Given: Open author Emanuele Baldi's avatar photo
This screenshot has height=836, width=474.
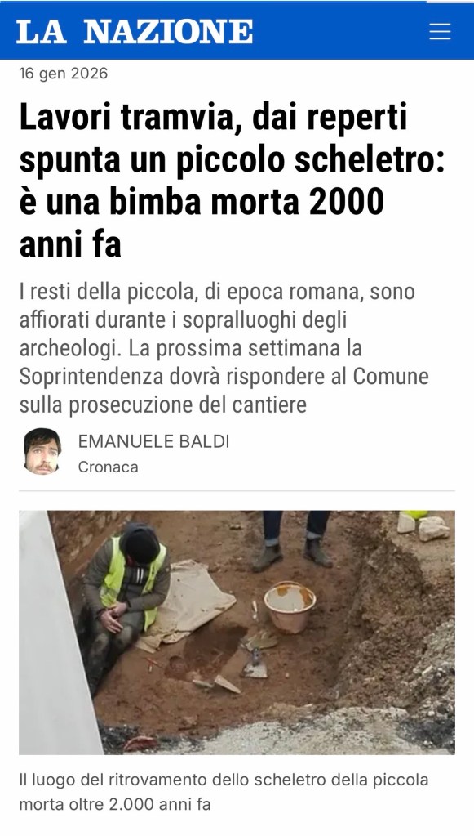Looking at the screenshot, I should pyautogui.click(x=42, y=451).
